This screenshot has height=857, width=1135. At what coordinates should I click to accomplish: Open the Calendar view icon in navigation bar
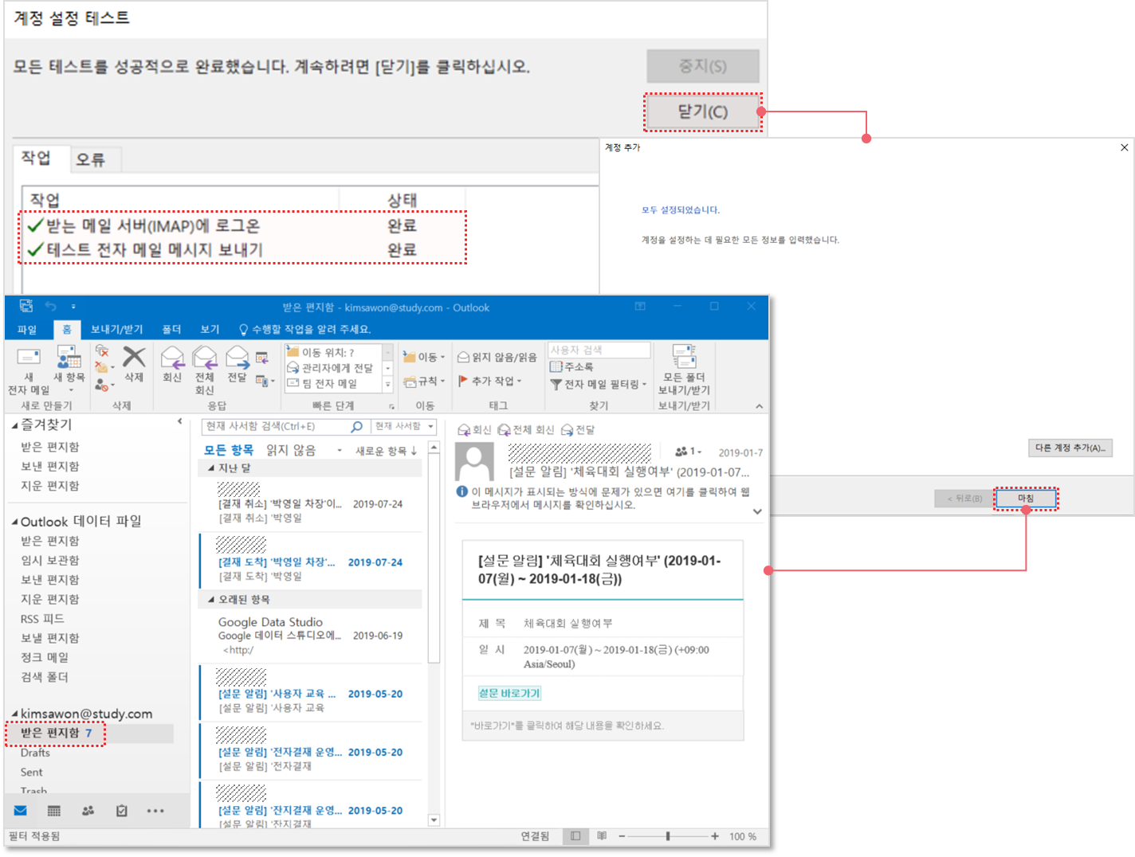(54, 811)
